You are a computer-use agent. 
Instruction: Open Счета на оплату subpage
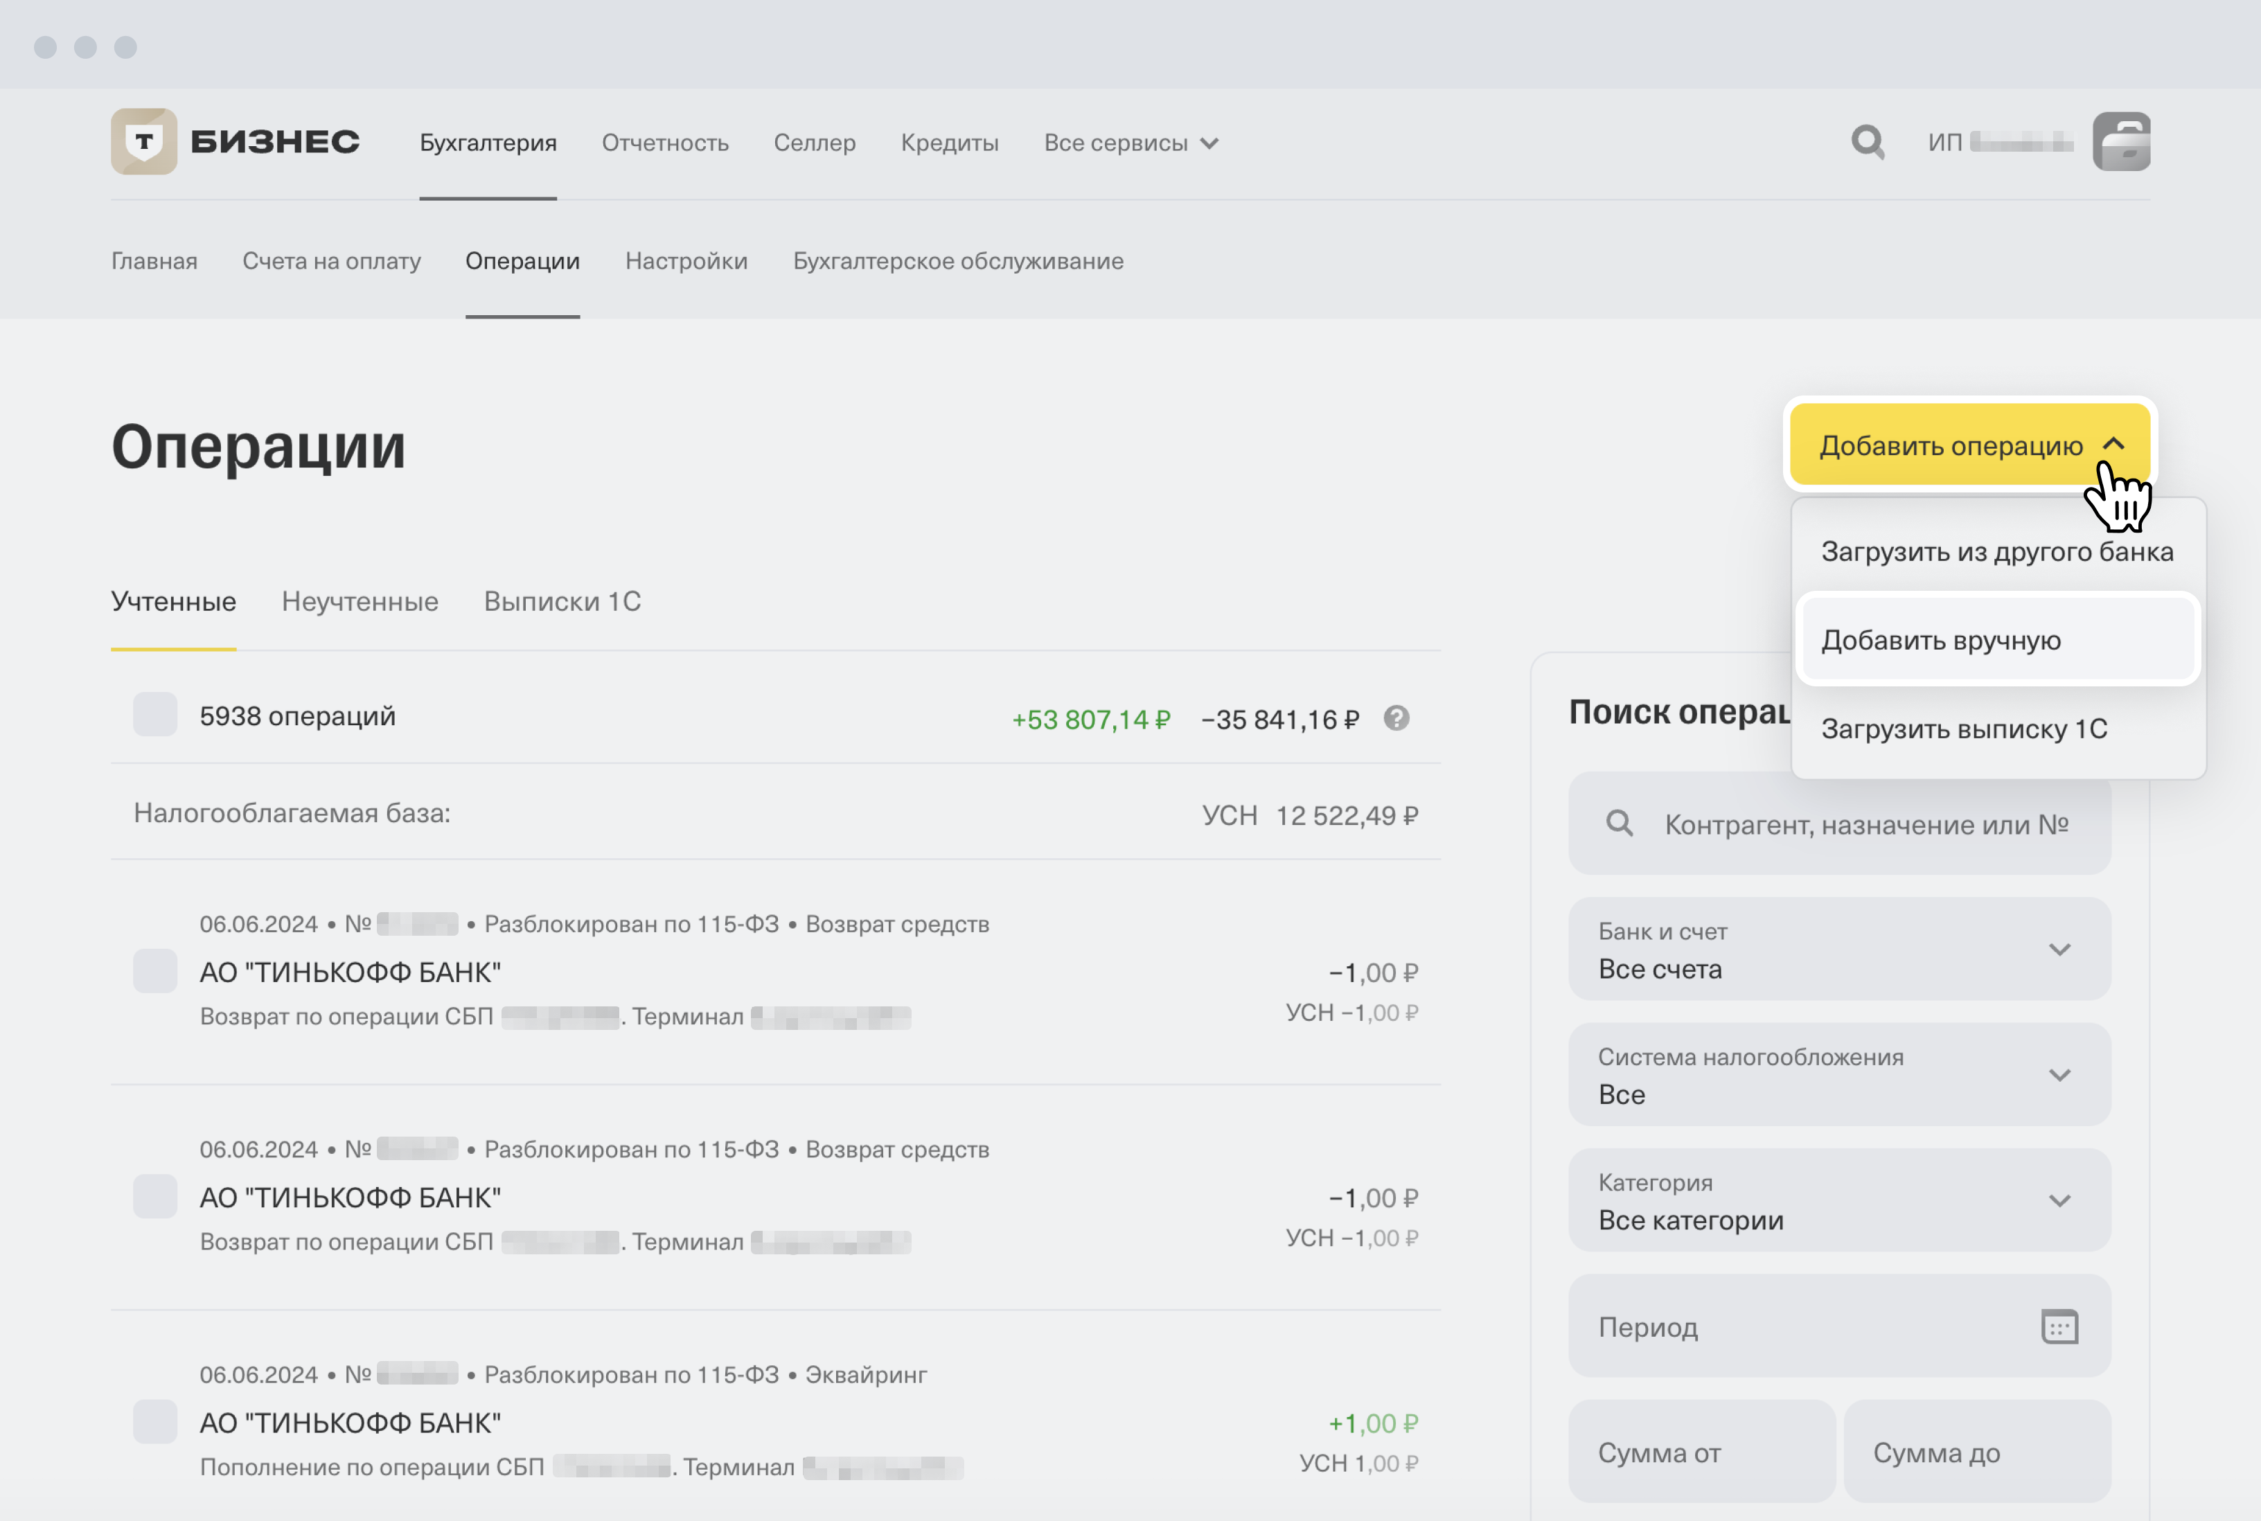pos(332,261)
